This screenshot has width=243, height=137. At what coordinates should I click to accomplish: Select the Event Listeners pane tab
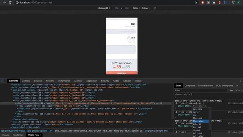205,86
